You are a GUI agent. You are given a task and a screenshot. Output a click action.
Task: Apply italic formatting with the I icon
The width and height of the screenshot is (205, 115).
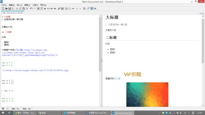(x=42, y=9)
